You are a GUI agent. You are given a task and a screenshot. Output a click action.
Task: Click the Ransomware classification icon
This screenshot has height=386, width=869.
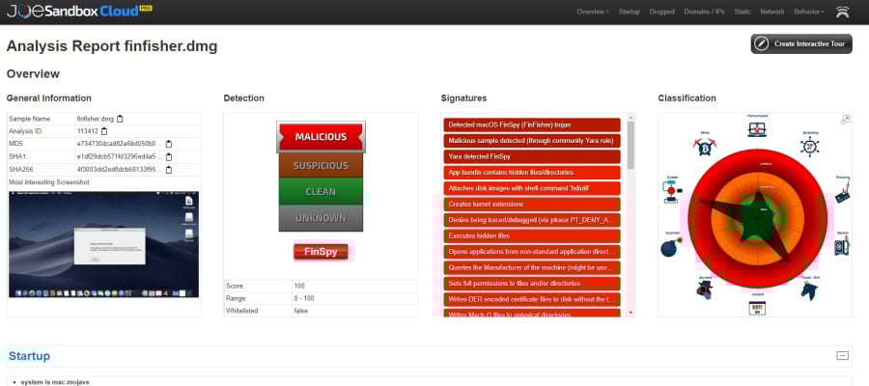pyautogui.click(x=755, y=127)
